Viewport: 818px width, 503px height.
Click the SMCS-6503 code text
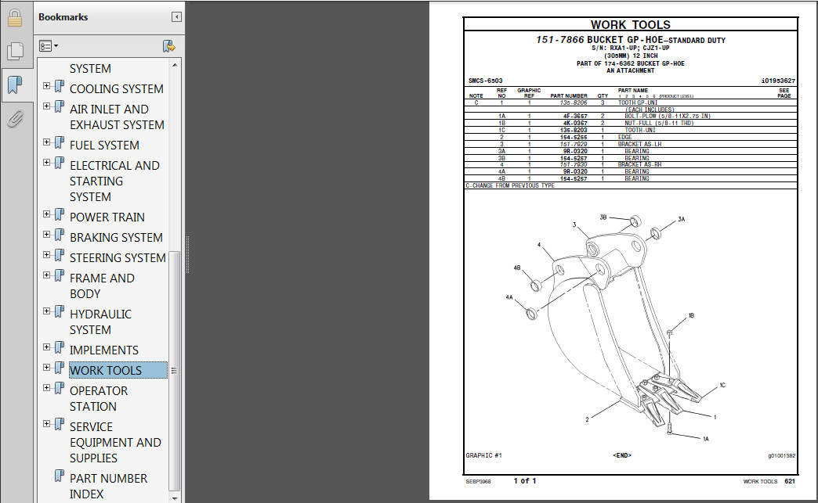tap(485, 81)
